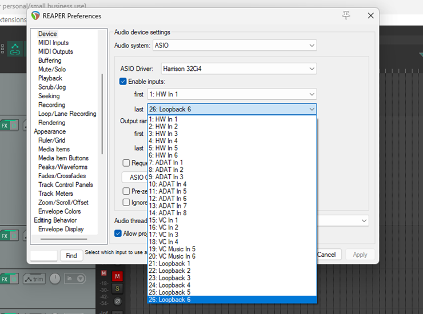The height and width of the screenshot is (314, 423).
Task: Toggle the Pre-ze... checkbox
Action: pos(126,191)
